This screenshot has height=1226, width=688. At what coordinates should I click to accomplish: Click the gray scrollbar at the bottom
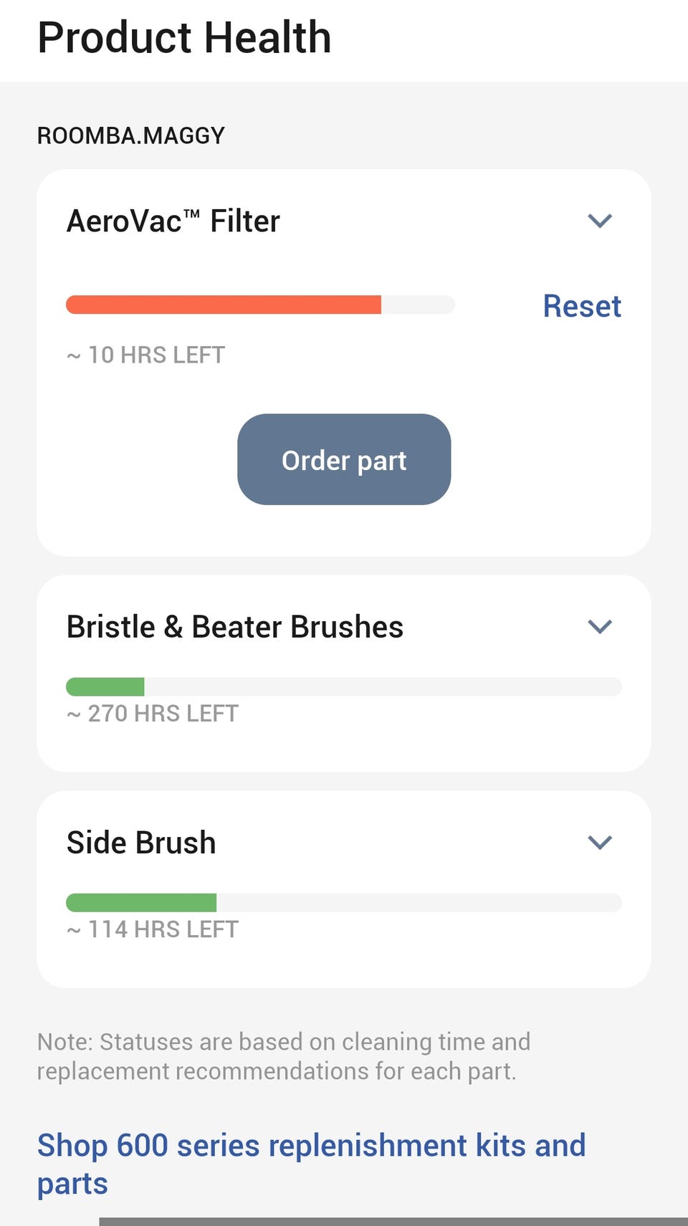tap(393, 1221)
